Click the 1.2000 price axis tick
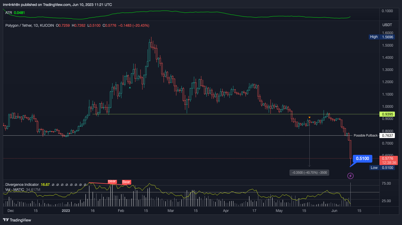 click(x=387, y=82)
